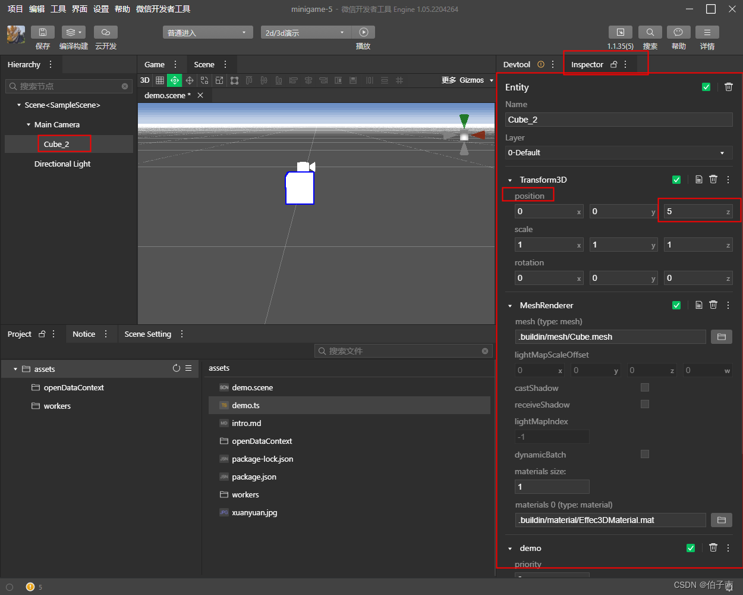The width and height of the screenshot is (743, 595).
Task: Toggle the Transform3D enabled checkbox
Action: click(676, 180)
